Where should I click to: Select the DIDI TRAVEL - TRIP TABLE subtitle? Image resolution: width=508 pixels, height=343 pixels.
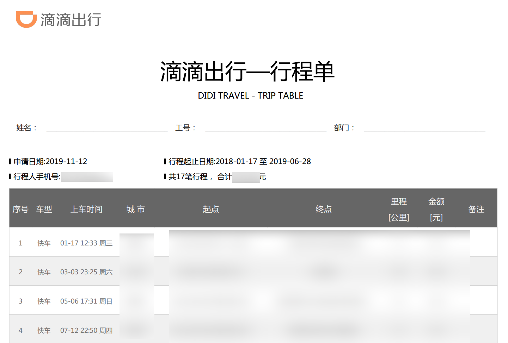click(251, 95)
